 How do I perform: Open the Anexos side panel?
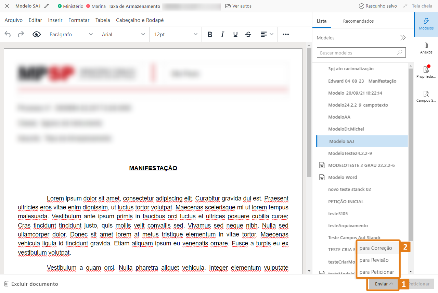(x=426, y=48)
